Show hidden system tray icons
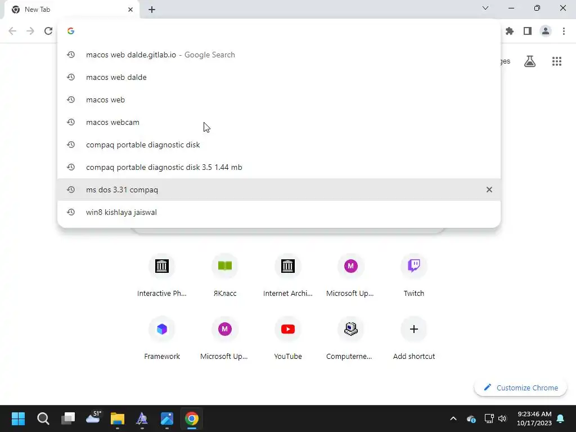Viewport: 576px width, 432px height. pyautogui.click(x=453, y=418)
